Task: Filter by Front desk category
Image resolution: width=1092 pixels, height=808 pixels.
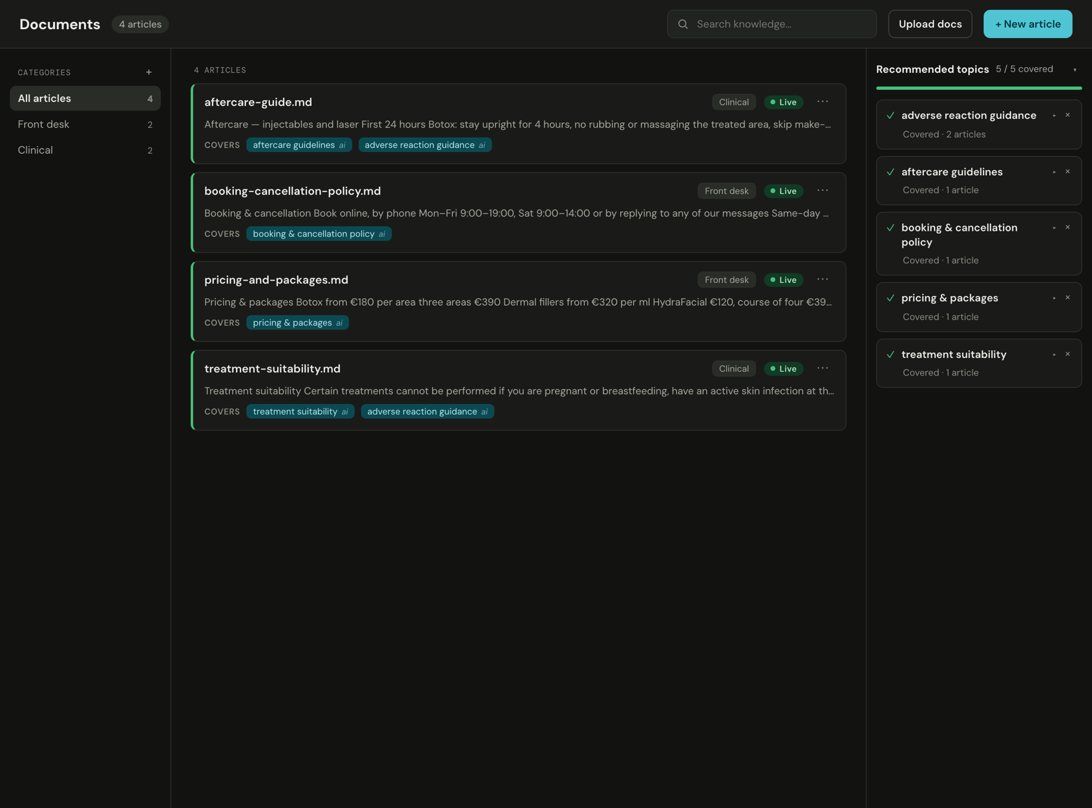Action: pyautogui.click(x=85, y=124)
